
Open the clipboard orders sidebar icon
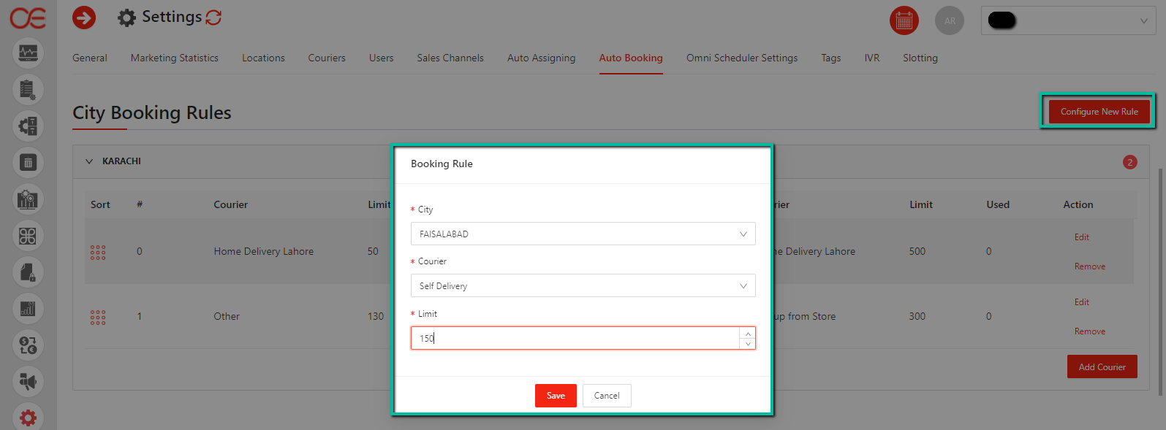click(x=28, y=90)
